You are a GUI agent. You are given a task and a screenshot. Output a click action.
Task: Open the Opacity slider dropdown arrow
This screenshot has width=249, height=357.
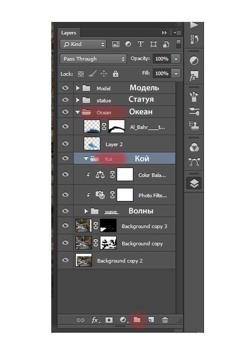(176, 59)
